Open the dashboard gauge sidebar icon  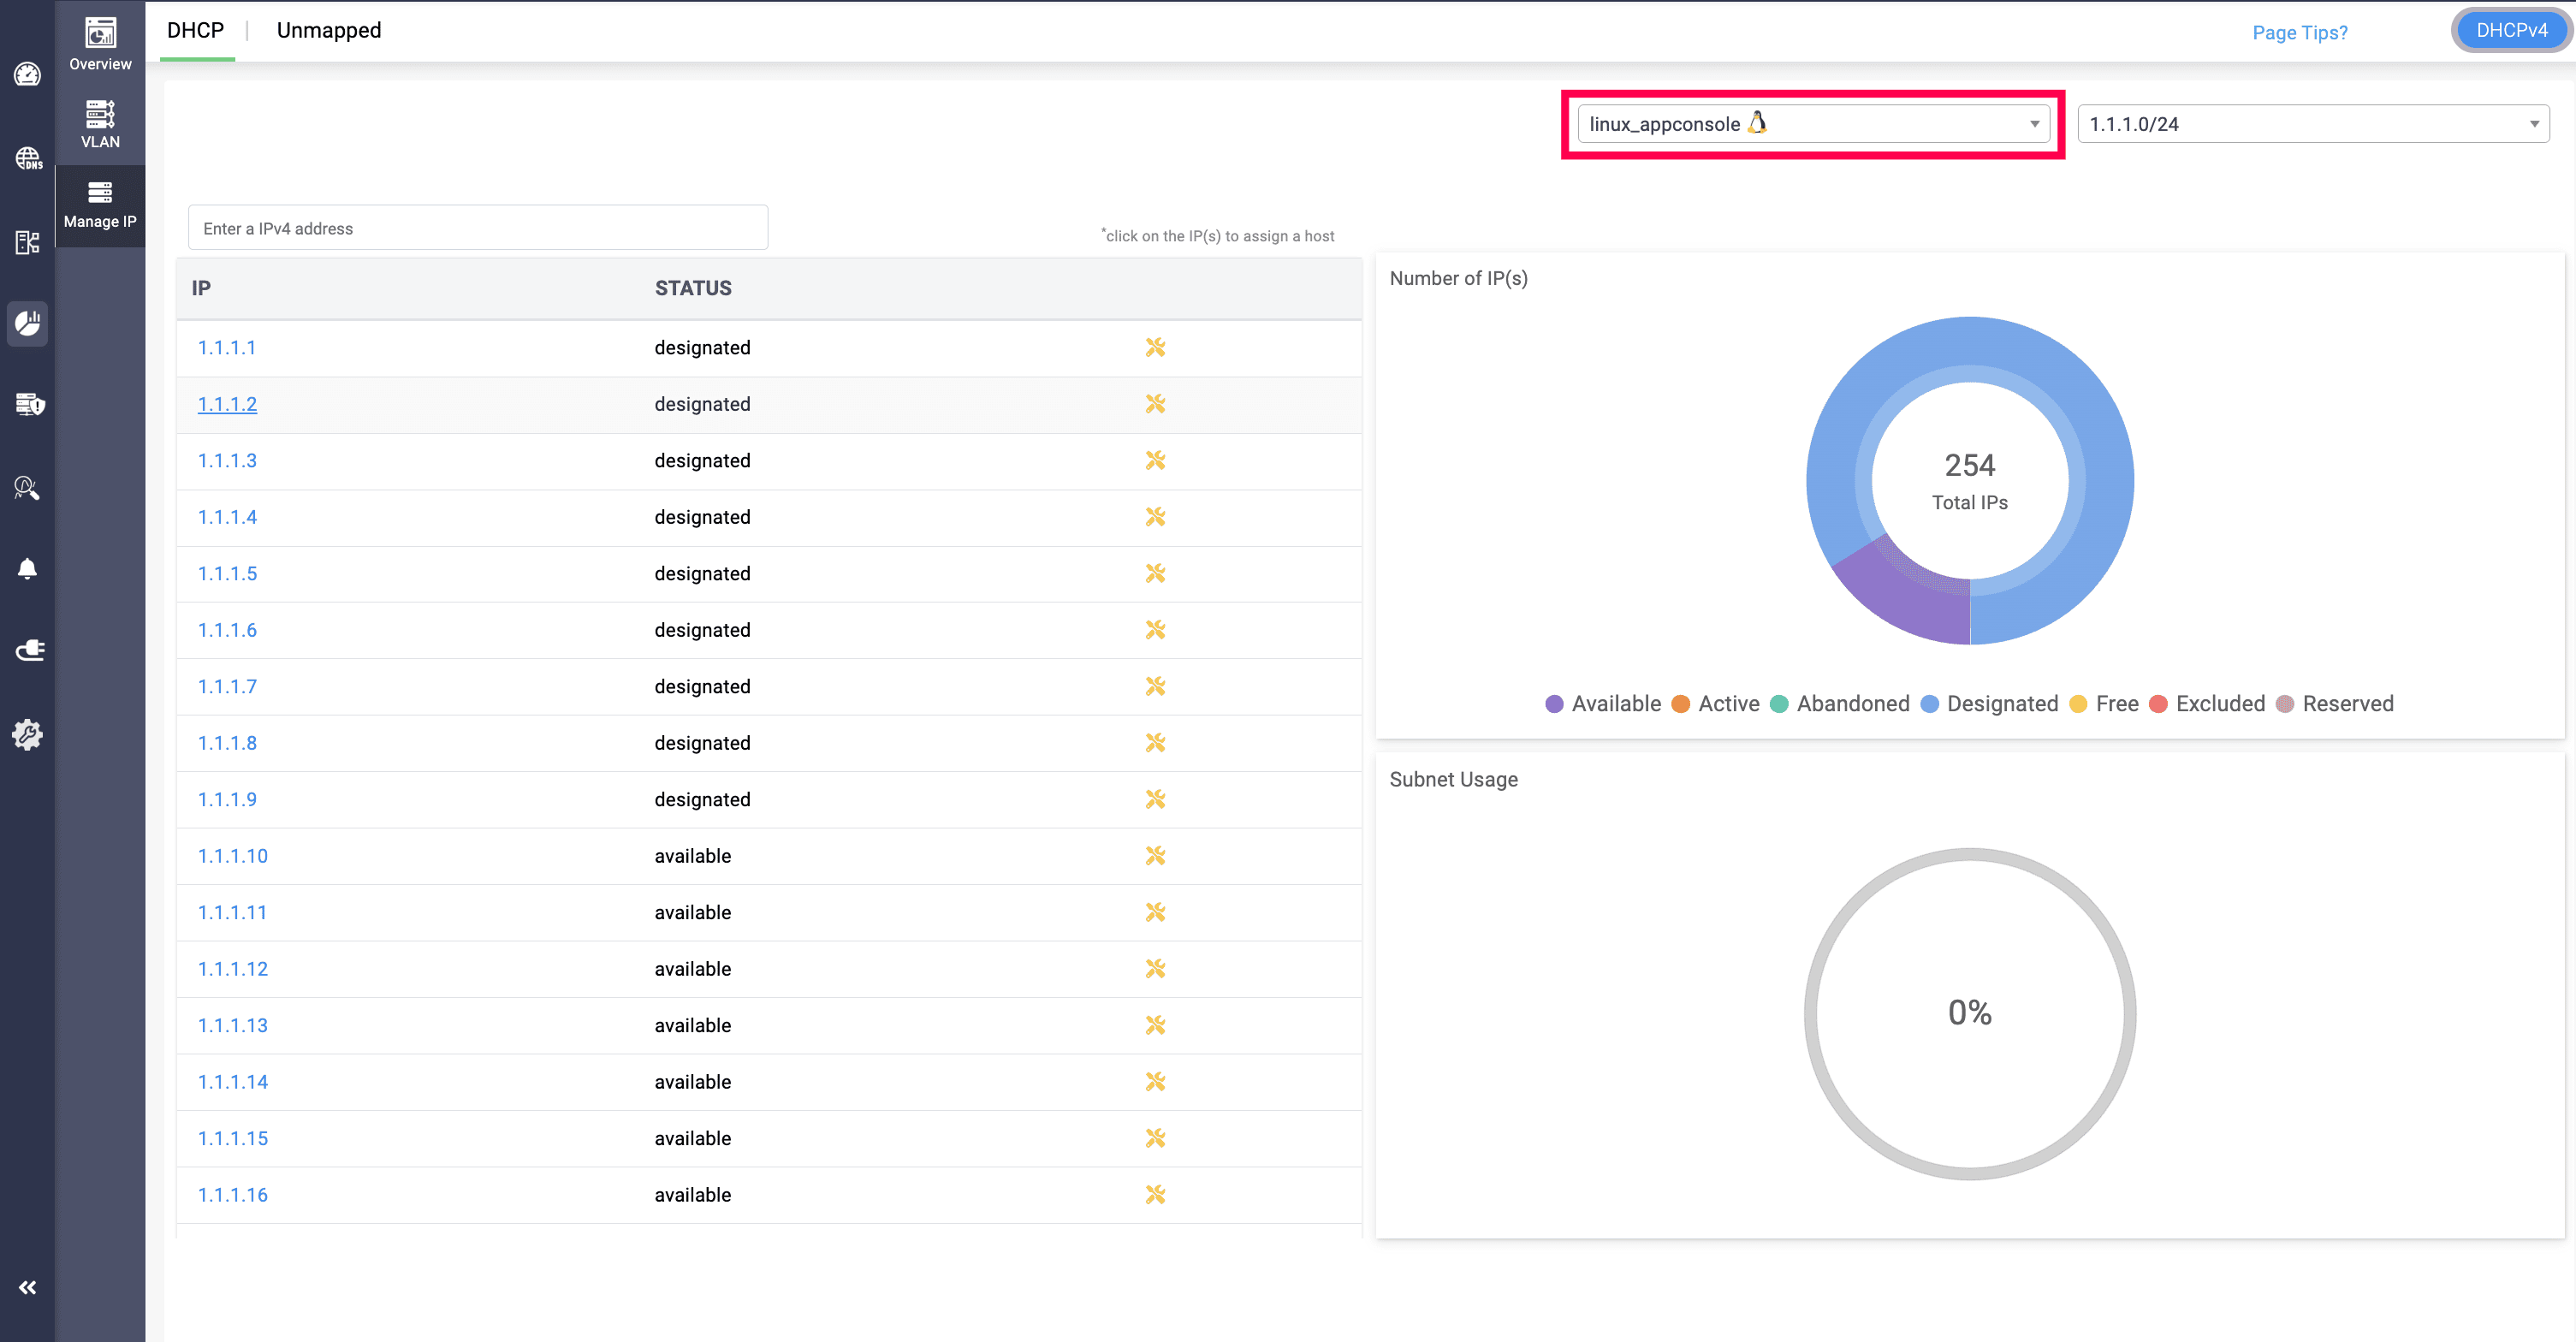[28, 74]
